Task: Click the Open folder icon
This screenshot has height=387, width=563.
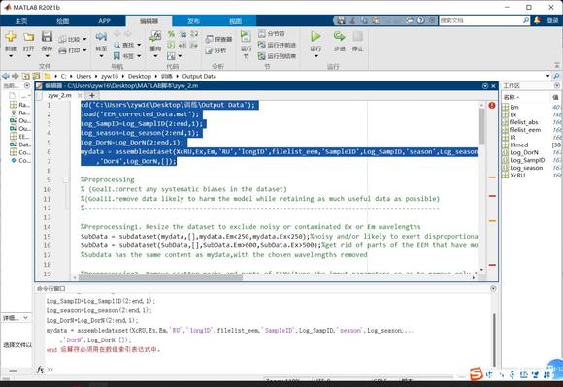Action: tap(29, 37)
